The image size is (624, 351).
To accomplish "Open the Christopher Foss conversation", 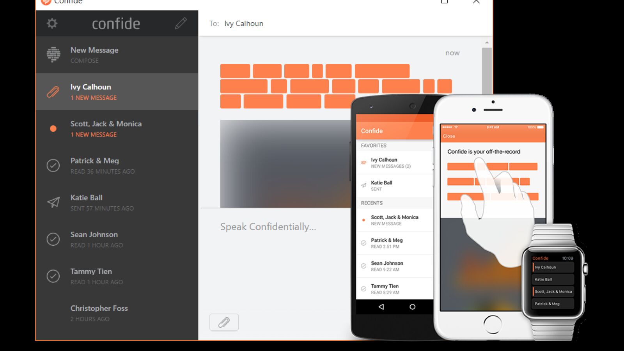I will (117, 313).
